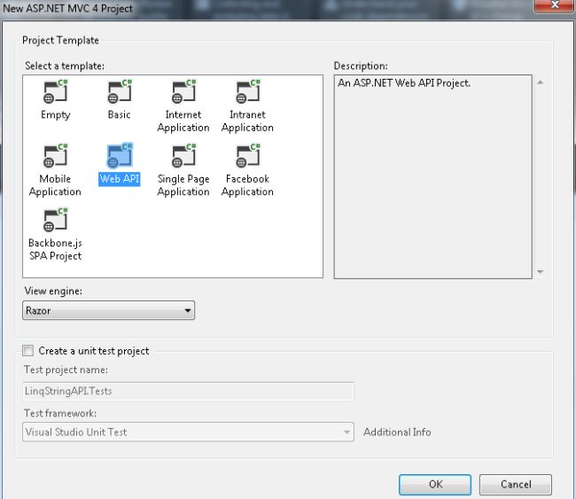Close the New ASP.NET MVC 4 Project dialog
Image resolution: width=576 pixels, height=499 pixels.
coord(555,5)
